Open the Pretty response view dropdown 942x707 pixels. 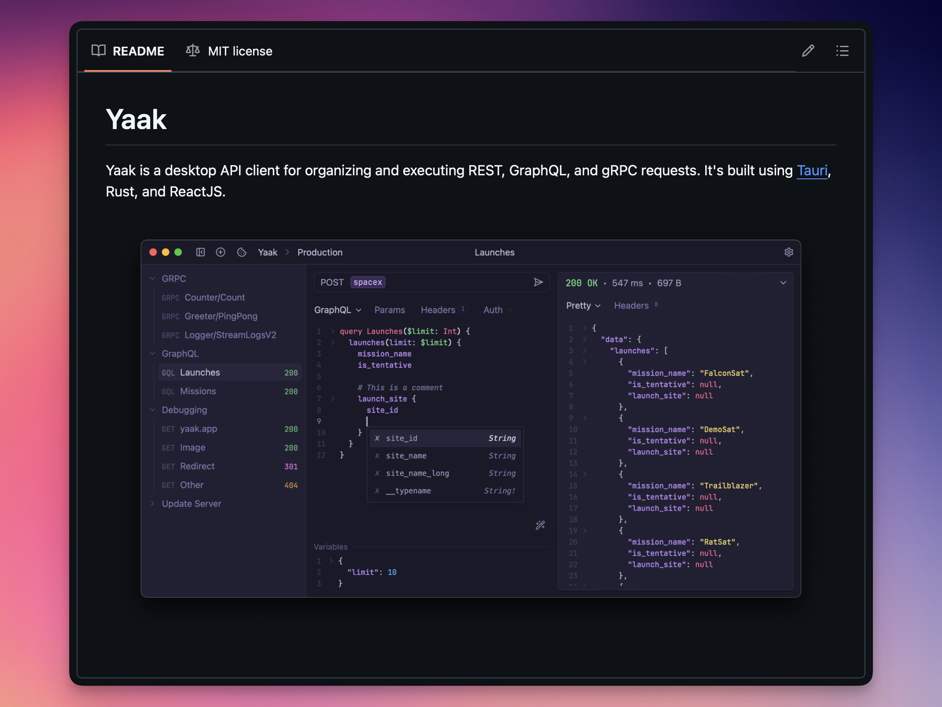[x=583, y=306]
